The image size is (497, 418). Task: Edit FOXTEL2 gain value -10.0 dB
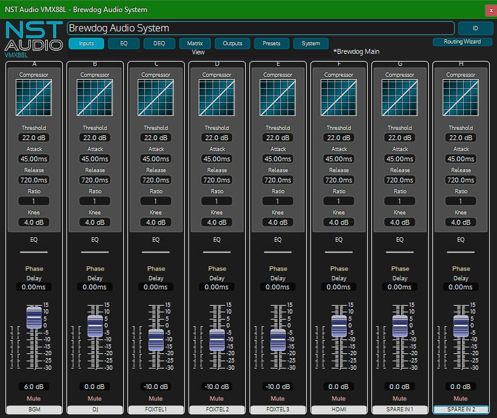point(217,387)
